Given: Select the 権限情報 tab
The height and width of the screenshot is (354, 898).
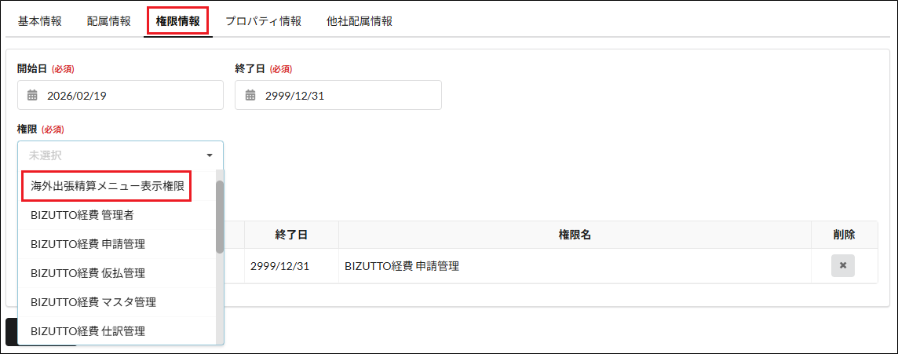Looking at the screenshot, I should click(x=177, y=21).
